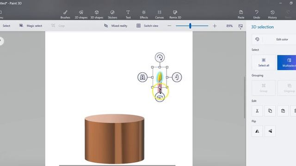Zoom in with the plus button
The height and width of the screenshot is (166, 296).
(215, 26)
